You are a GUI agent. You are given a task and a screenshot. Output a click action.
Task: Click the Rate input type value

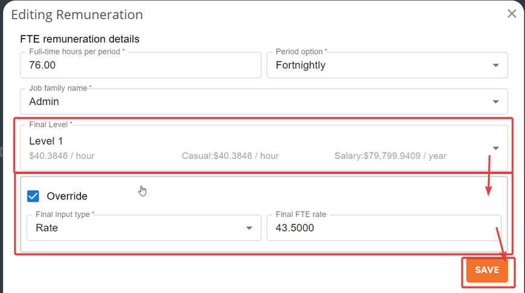click(47, 228)
